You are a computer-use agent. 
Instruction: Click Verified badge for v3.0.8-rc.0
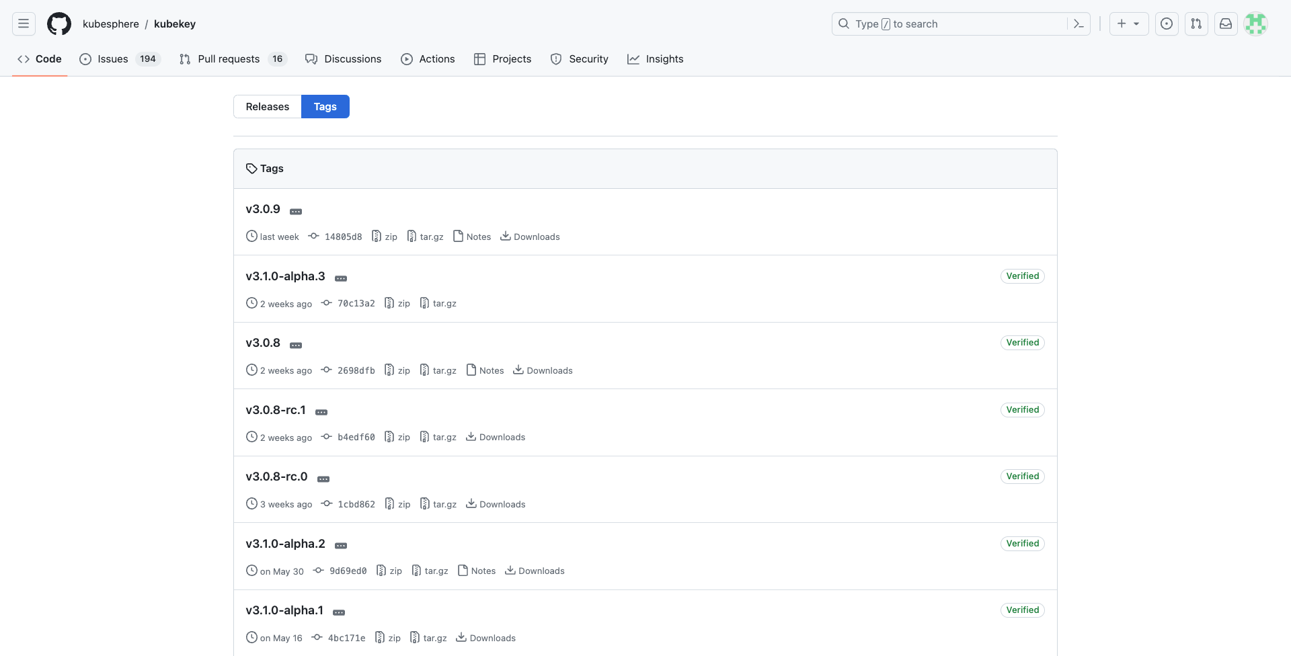point(1023,477)
